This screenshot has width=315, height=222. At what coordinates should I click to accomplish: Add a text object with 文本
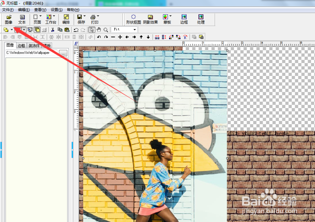(22, 20)
